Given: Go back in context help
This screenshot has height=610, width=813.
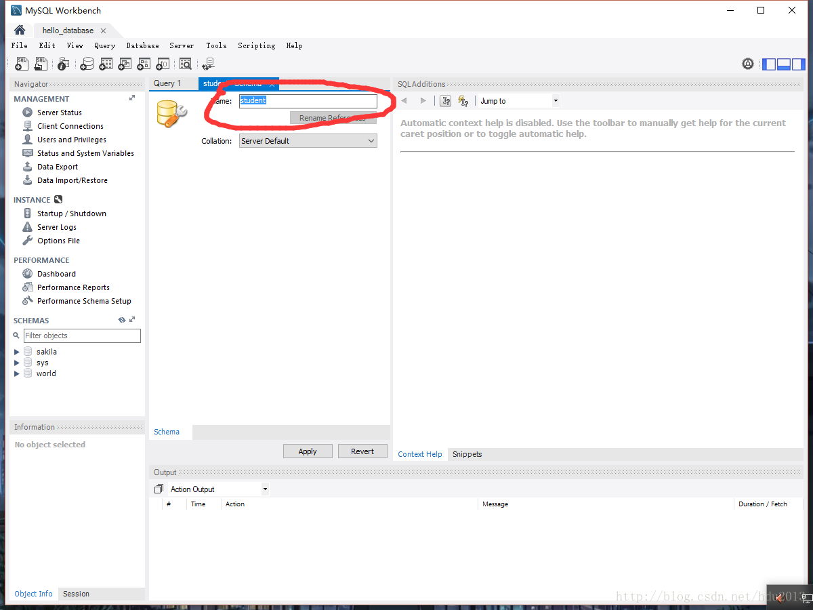Looking at the screenshot, I should pyautogui.click(x=404, y=101).
